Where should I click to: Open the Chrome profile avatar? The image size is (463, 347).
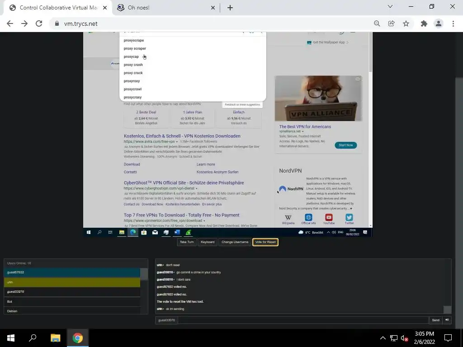pos(439,23)
